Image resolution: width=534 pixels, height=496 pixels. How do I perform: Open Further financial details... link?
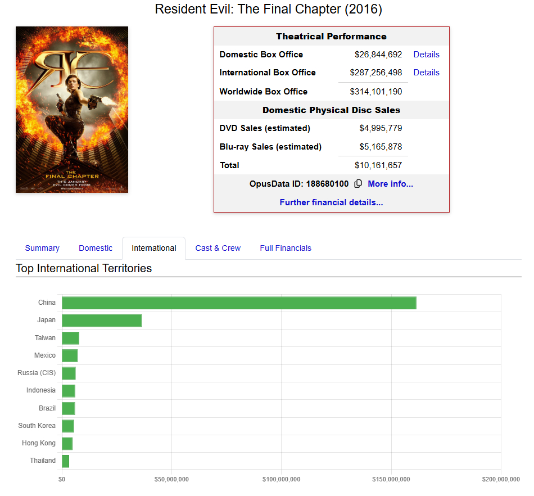[332, 202]
